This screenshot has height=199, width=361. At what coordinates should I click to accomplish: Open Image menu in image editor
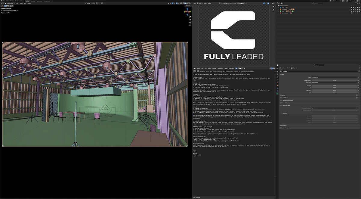[x=209, y=3]
